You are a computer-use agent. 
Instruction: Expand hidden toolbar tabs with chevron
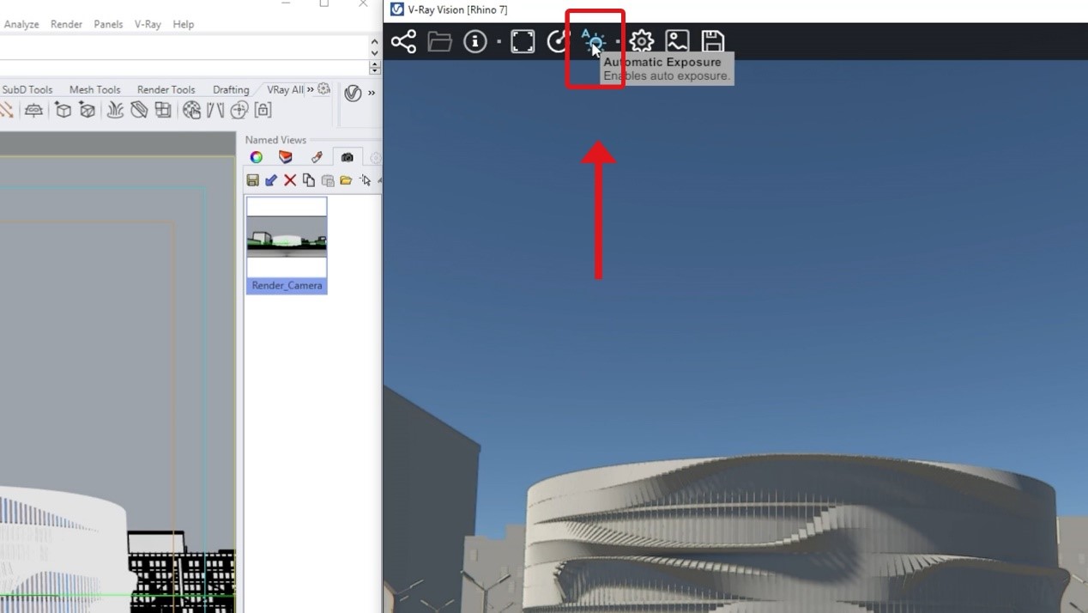(311, 89)
